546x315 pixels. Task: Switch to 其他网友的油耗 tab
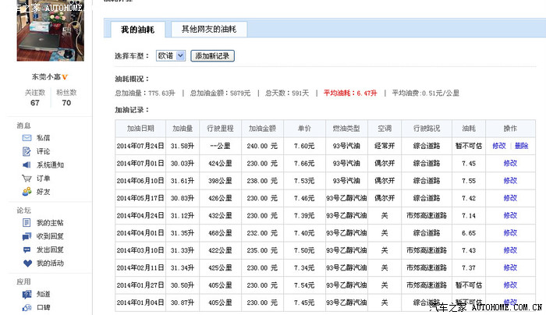point(208,30)
